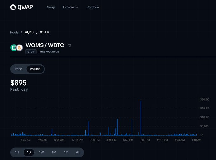
Task: Select the All time range
Action: 78,152
